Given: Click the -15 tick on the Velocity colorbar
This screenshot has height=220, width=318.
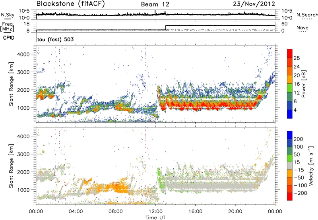Looking at the screenshot, I should [299, 170].
